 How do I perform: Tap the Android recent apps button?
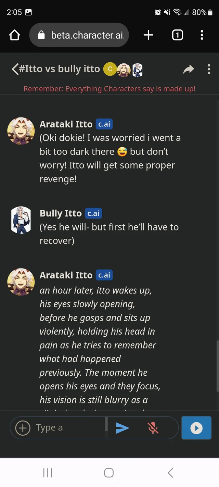48,473
